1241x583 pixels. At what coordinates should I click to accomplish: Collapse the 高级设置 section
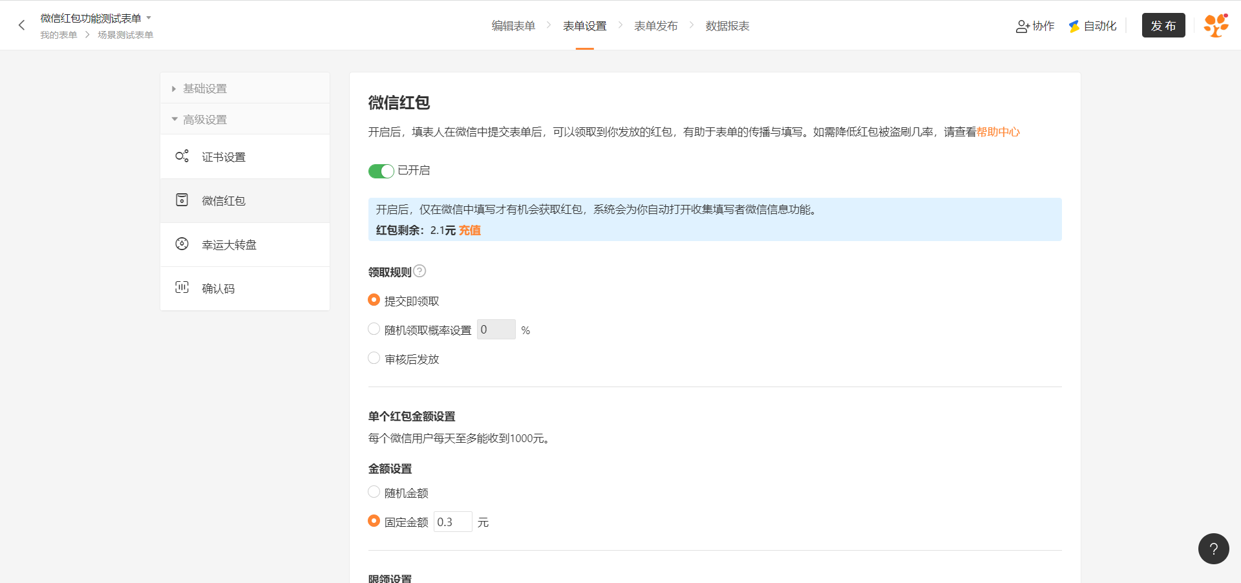tap(245, 120)
